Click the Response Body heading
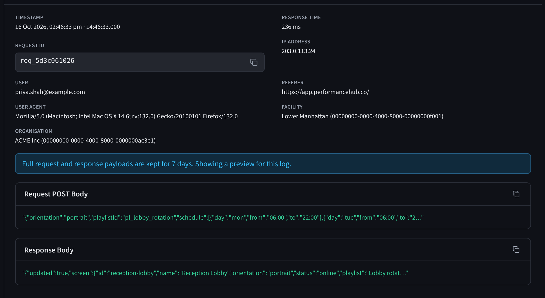This screenshot has height=298, width=545. pos(49,250)
